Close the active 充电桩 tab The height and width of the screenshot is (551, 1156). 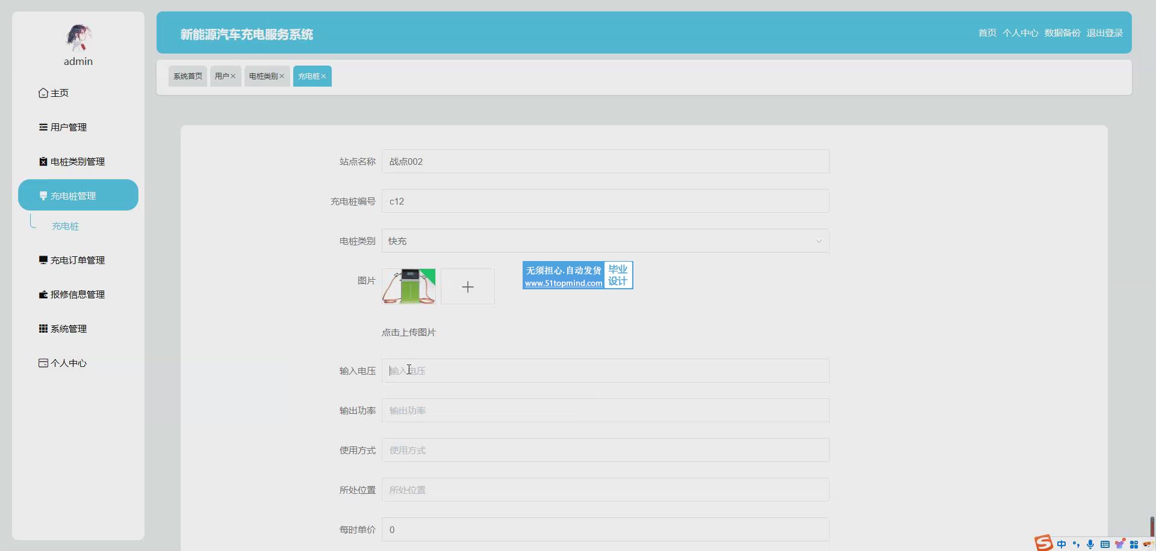pos(323,76)
